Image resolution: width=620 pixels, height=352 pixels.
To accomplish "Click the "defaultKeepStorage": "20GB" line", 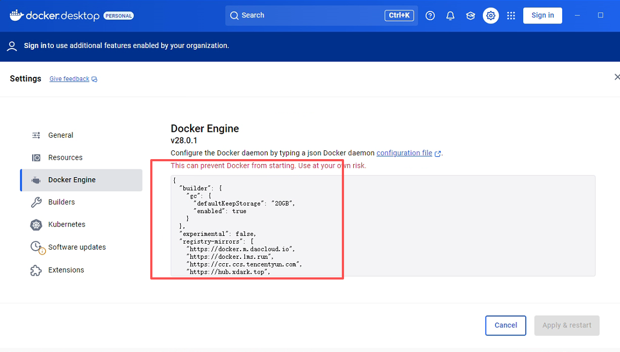I will click(244, 204).
